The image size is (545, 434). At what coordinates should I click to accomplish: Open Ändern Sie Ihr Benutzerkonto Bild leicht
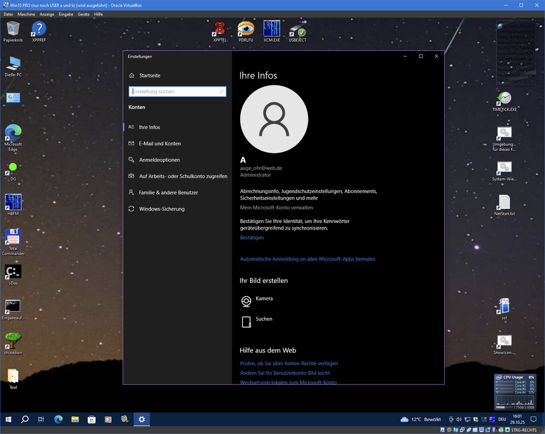tap(285, 373)
